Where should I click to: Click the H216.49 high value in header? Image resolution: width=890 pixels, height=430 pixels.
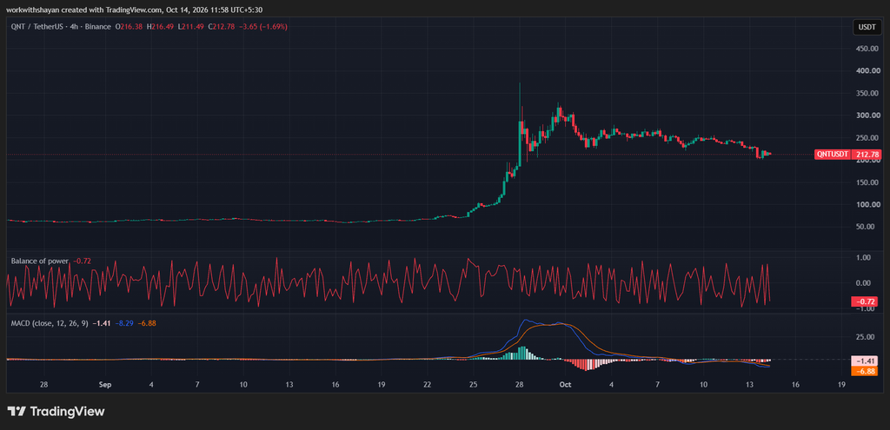(x=161, y=27)
